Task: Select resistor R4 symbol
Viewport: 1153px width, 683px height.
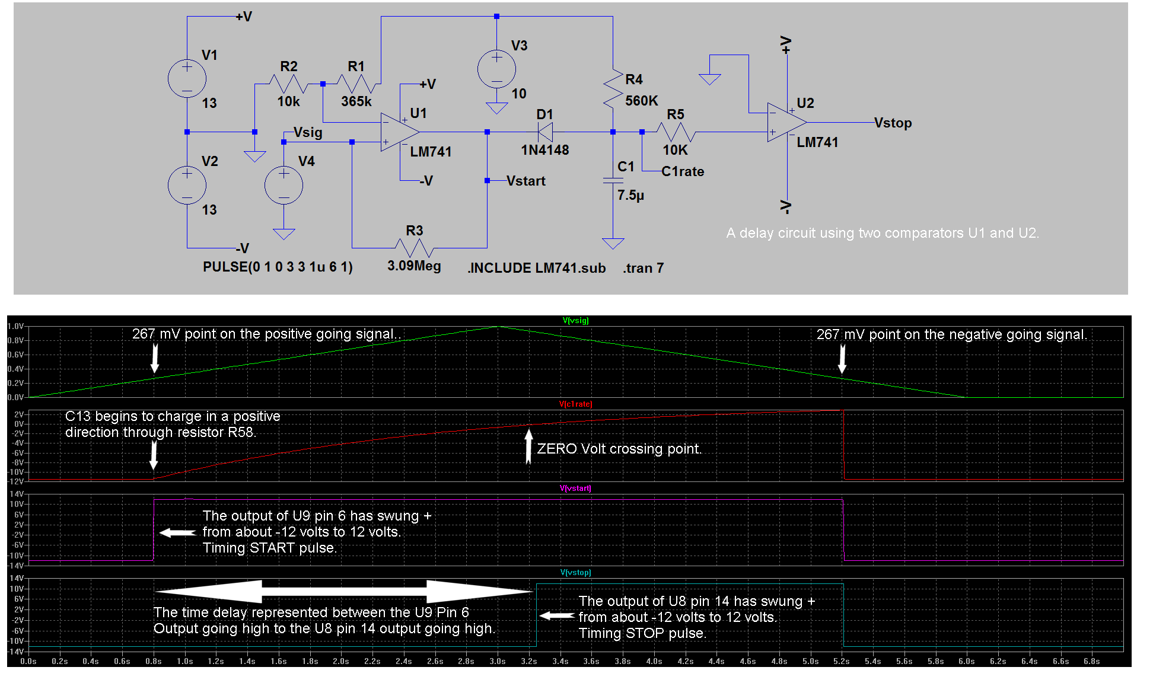Action: point(613,89)
